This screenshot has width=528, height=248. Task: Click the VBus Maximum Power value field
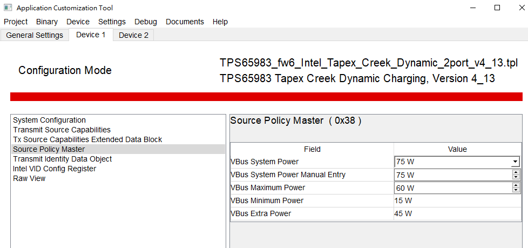tap(453, 187)
